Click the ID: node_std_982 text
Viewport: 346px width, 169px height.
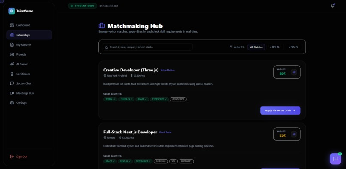point(109,6)
